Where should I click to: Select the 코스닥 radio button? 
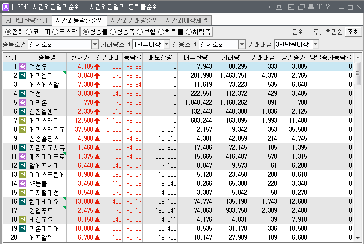[55, 32]
